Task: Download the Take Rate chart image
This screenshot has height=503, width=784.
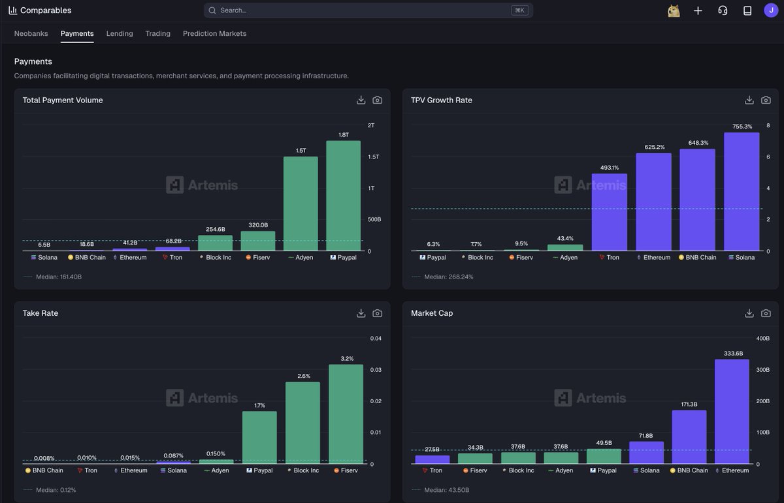Action: pyautogui.click(x=361, y=313)
